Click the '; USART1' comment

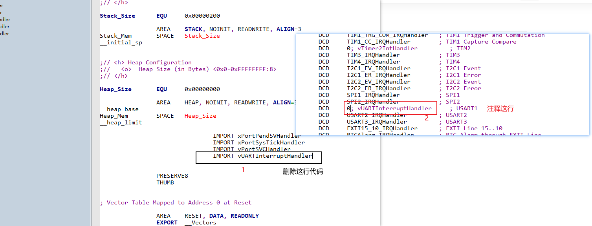[464, 109]
